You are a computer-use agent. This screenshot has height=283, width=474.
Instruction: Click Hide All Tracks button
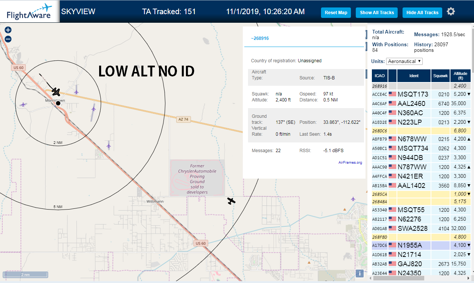(x=422, y=13)
